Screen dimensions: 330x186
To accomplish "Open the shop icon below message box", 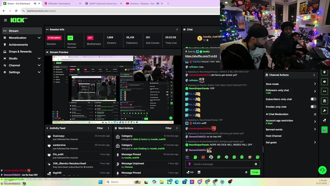I will coord(199,172).
